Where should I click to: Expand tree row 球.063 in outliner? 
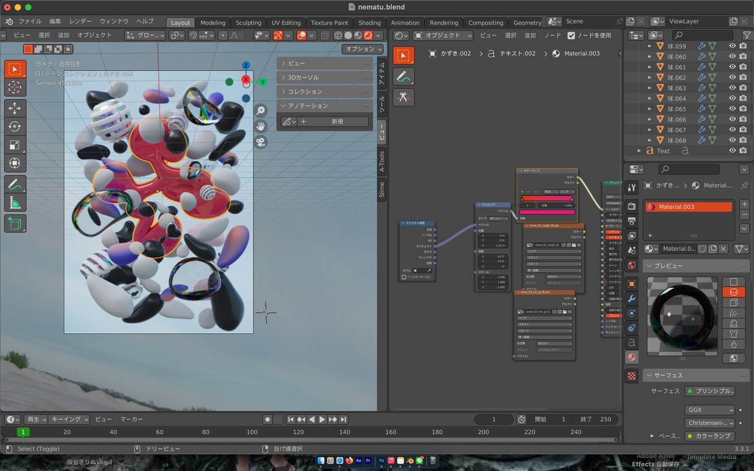coord(650,88)
